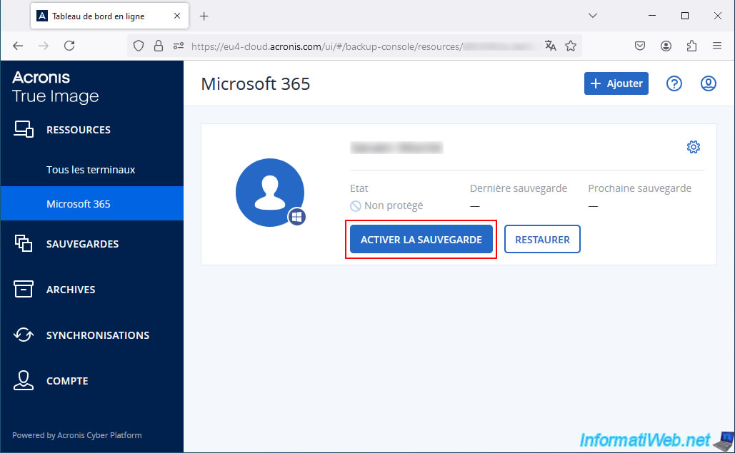This screenshot has height=453, width=735.
Task: Open the Firefox account icon in the toolbar
Action: [x=666, y=46]
